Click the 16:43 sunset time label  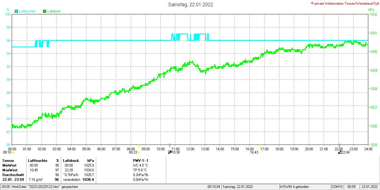point(254,152)
